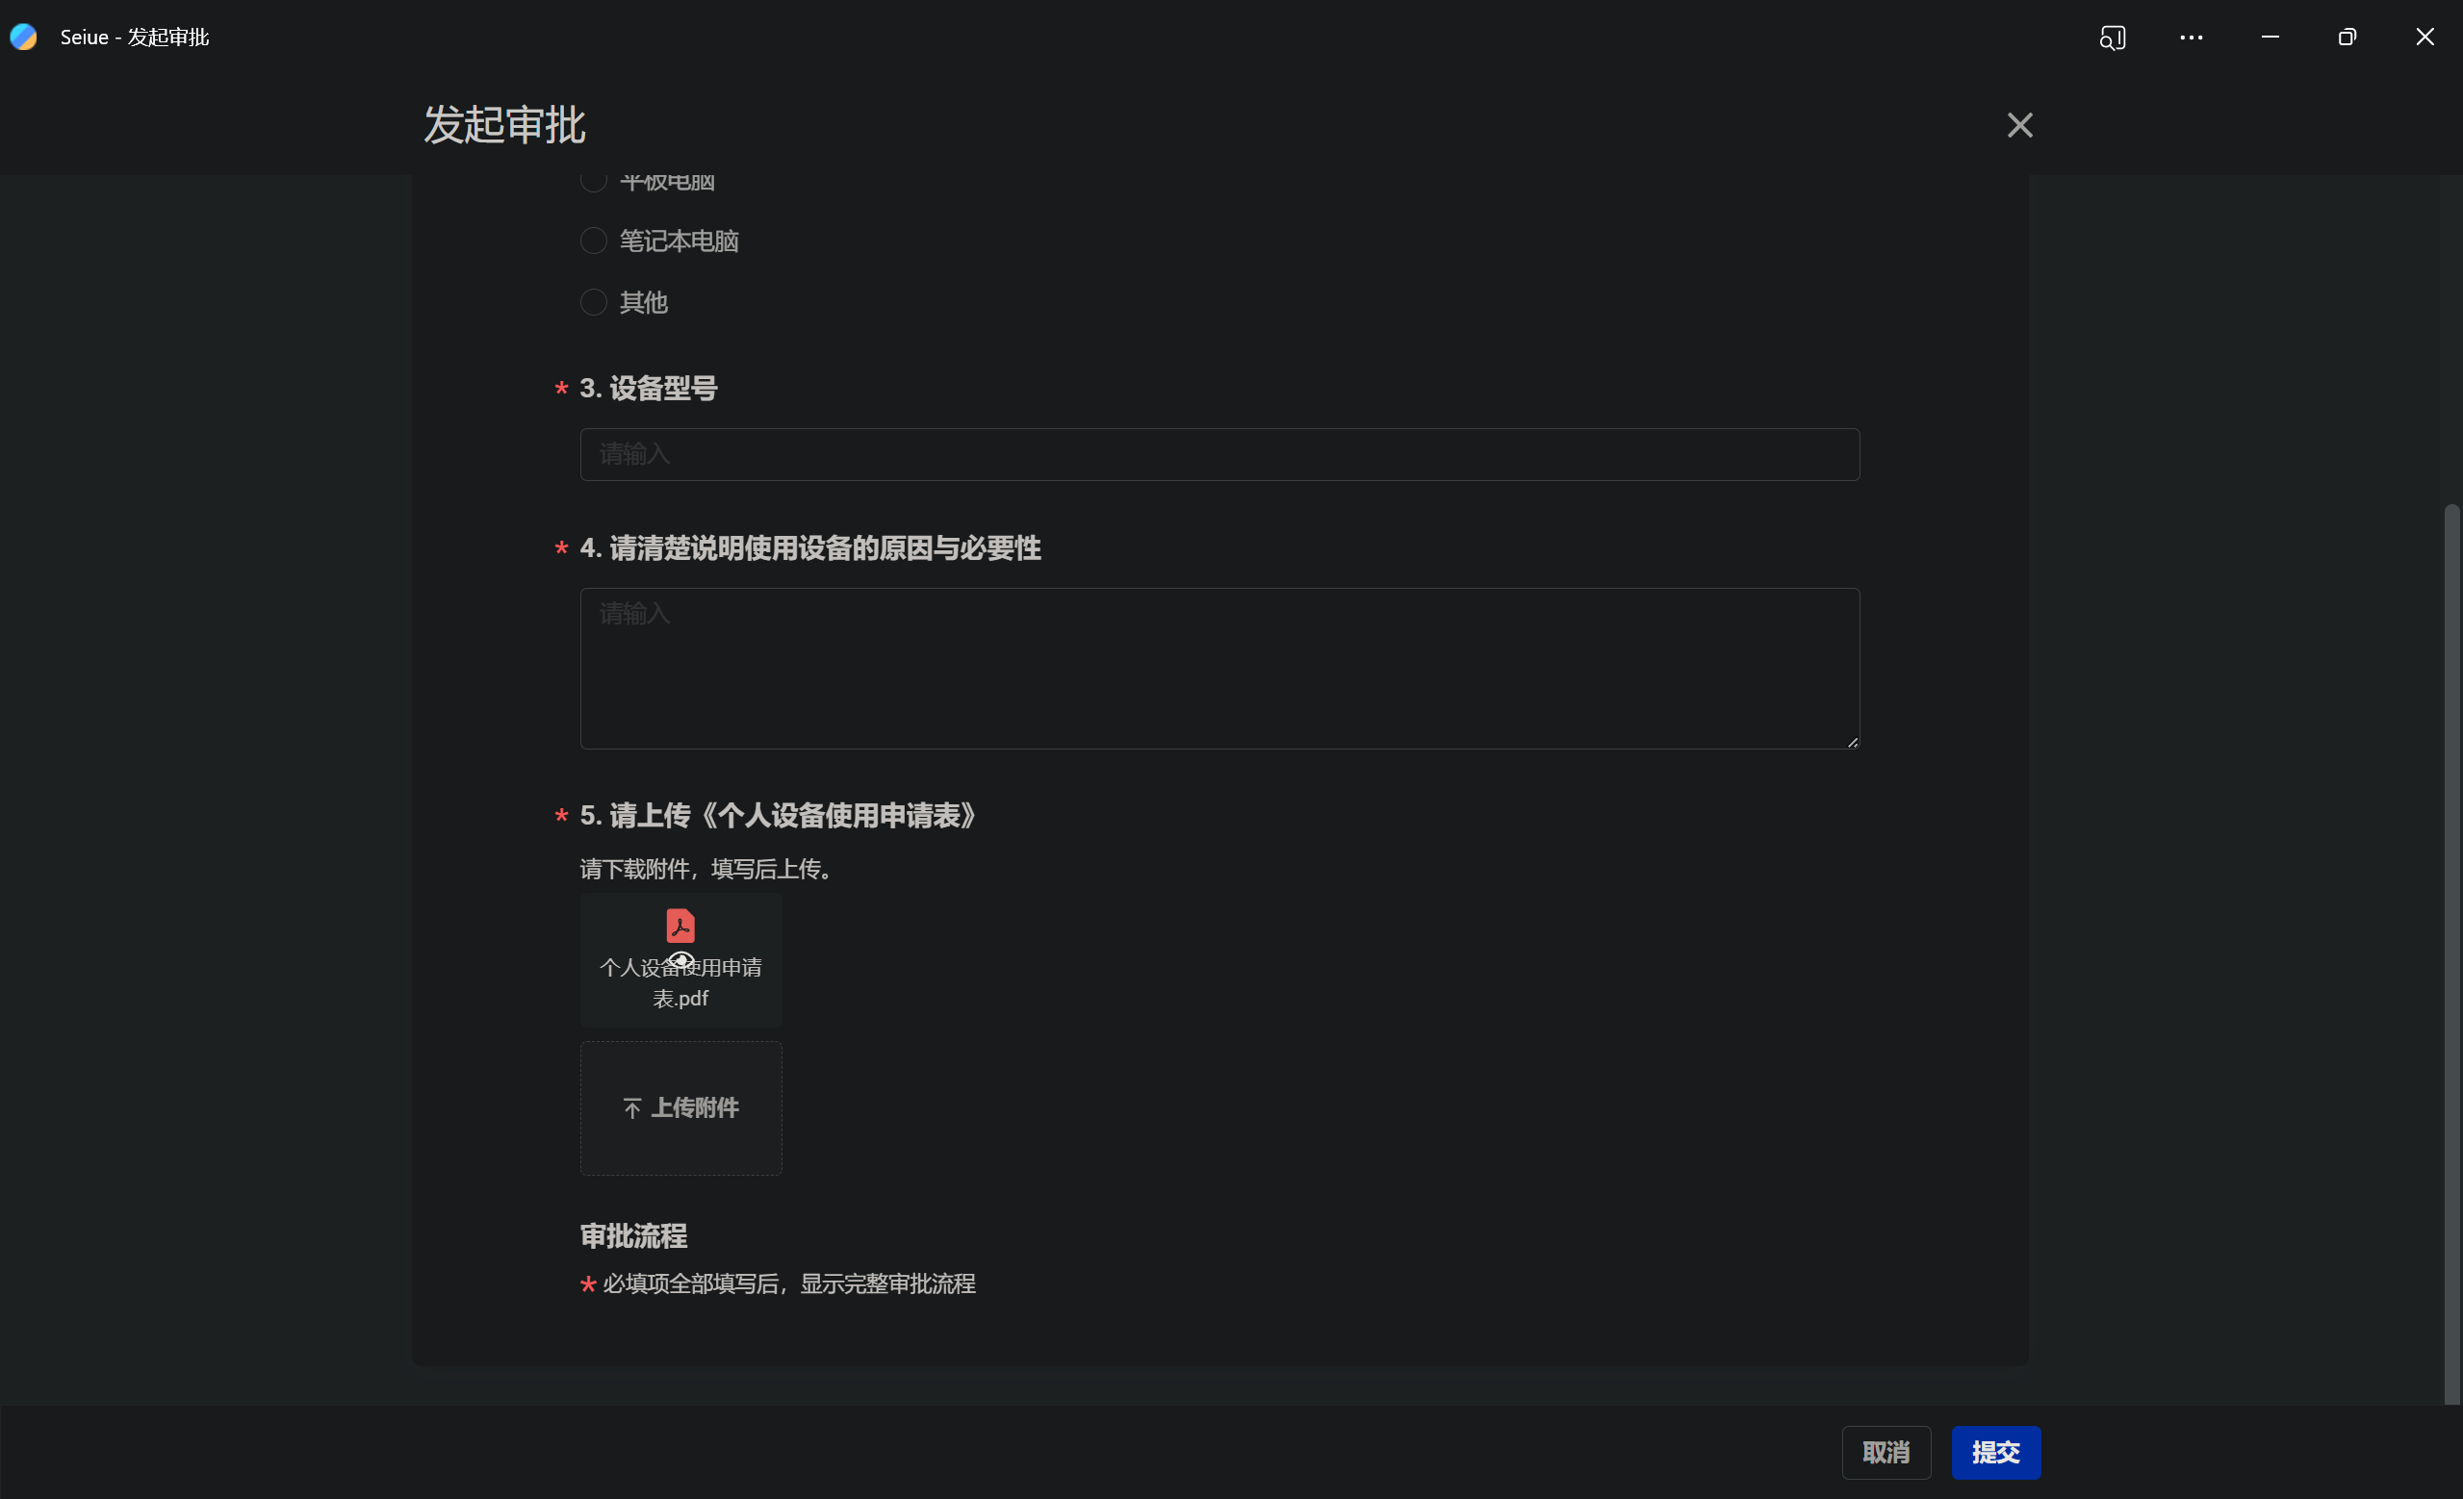Screen dimensions: 2463x1499
Task: Submit the form with 提交
Action: pyautogui.click(x=1995, y=1452)
